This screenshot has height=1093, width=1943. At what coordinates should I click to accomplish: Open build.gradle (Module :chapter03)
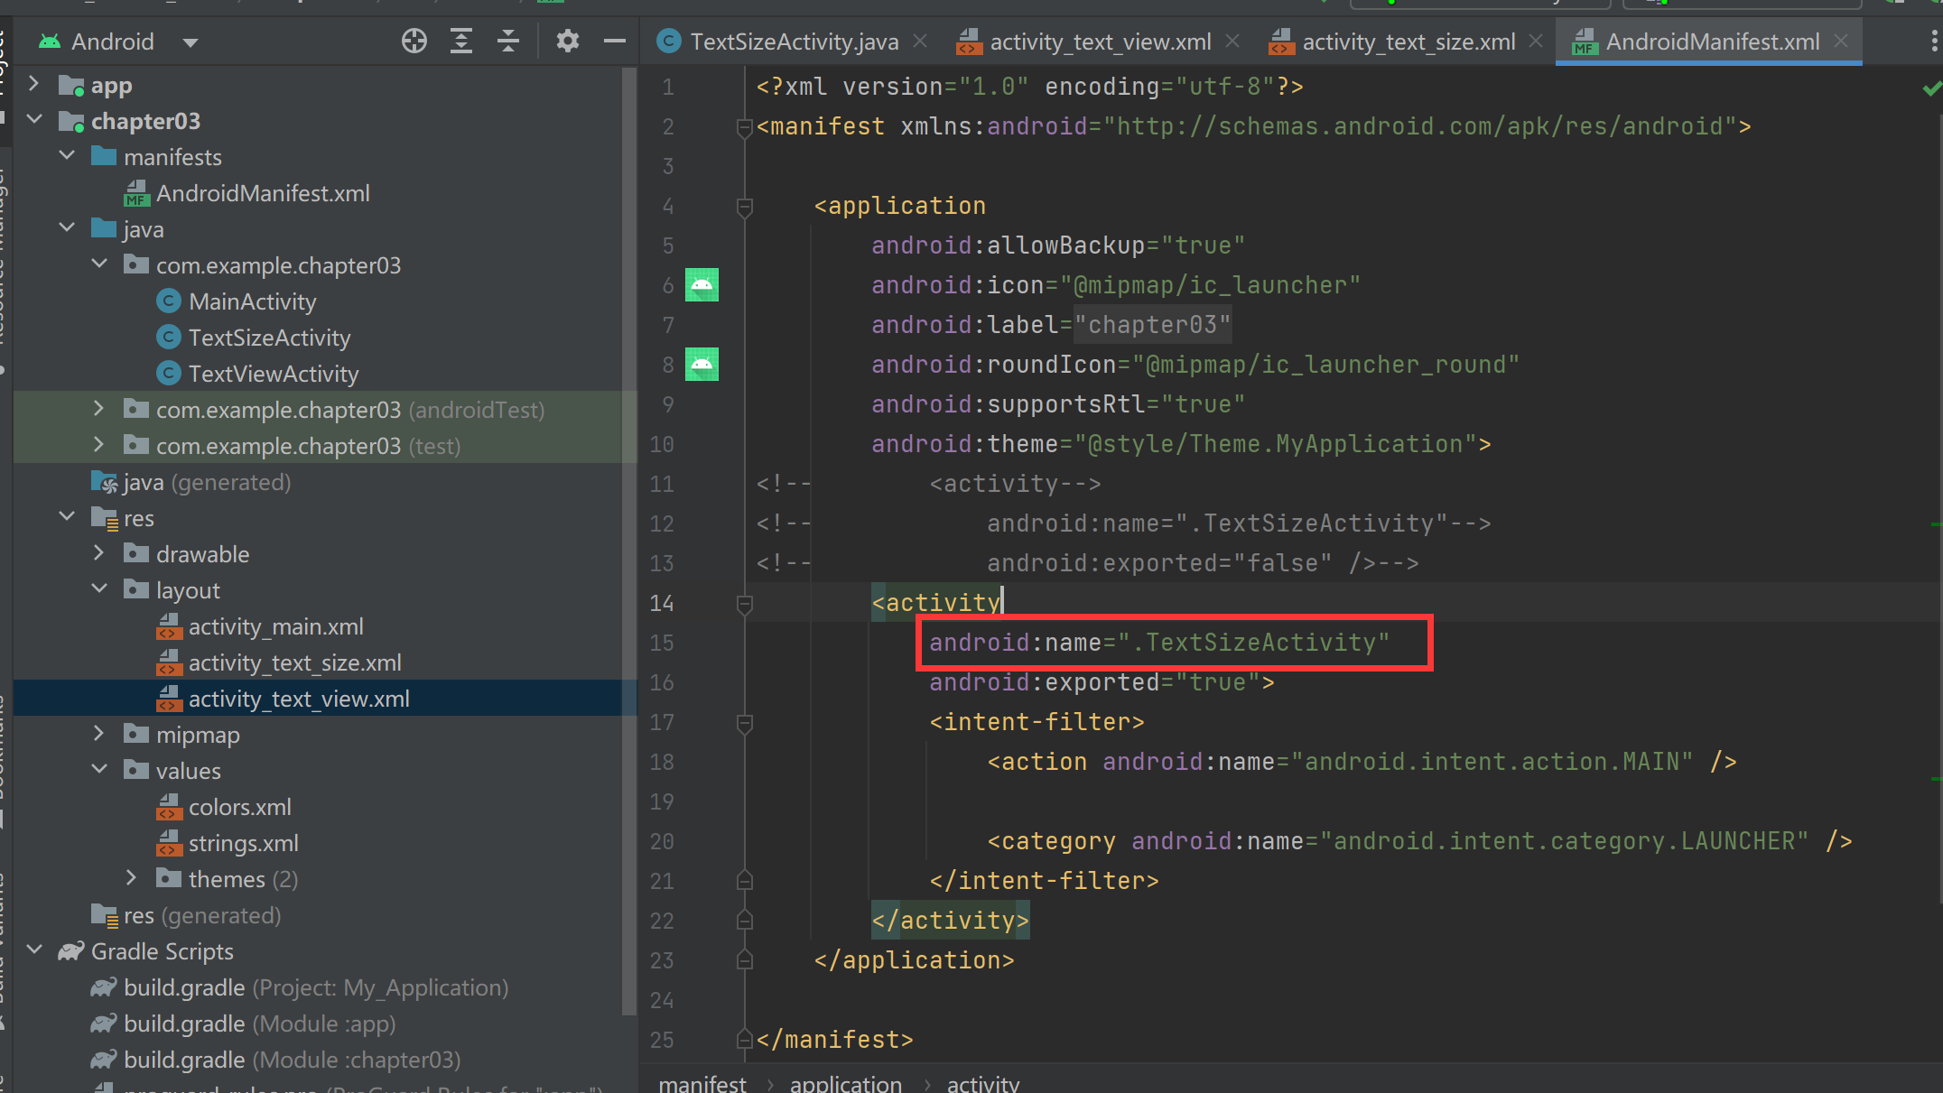point(292,1060)
